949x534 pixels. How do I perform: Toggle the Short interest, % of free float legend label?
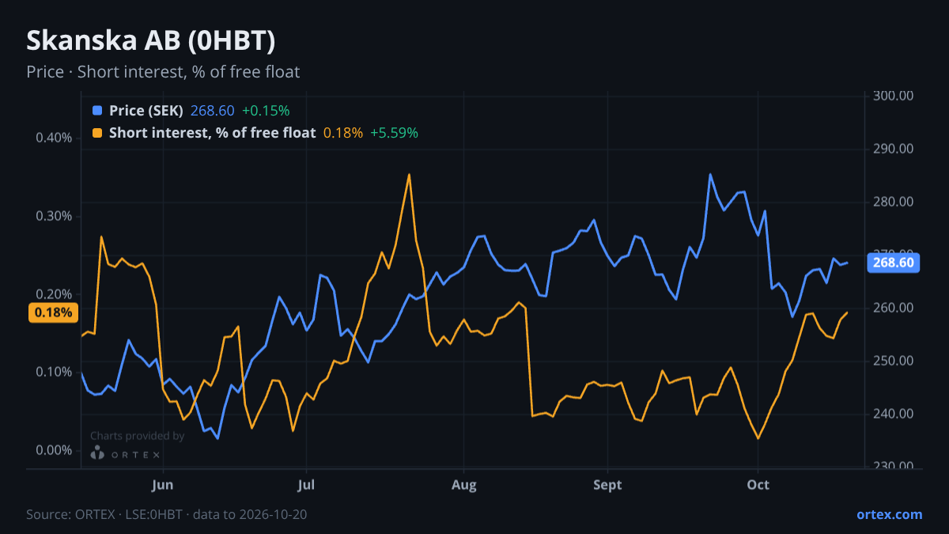213,133
